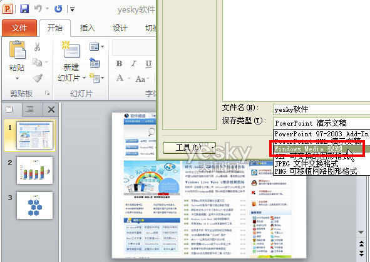
Task: Toggle bold formatting
Action: 120,64
